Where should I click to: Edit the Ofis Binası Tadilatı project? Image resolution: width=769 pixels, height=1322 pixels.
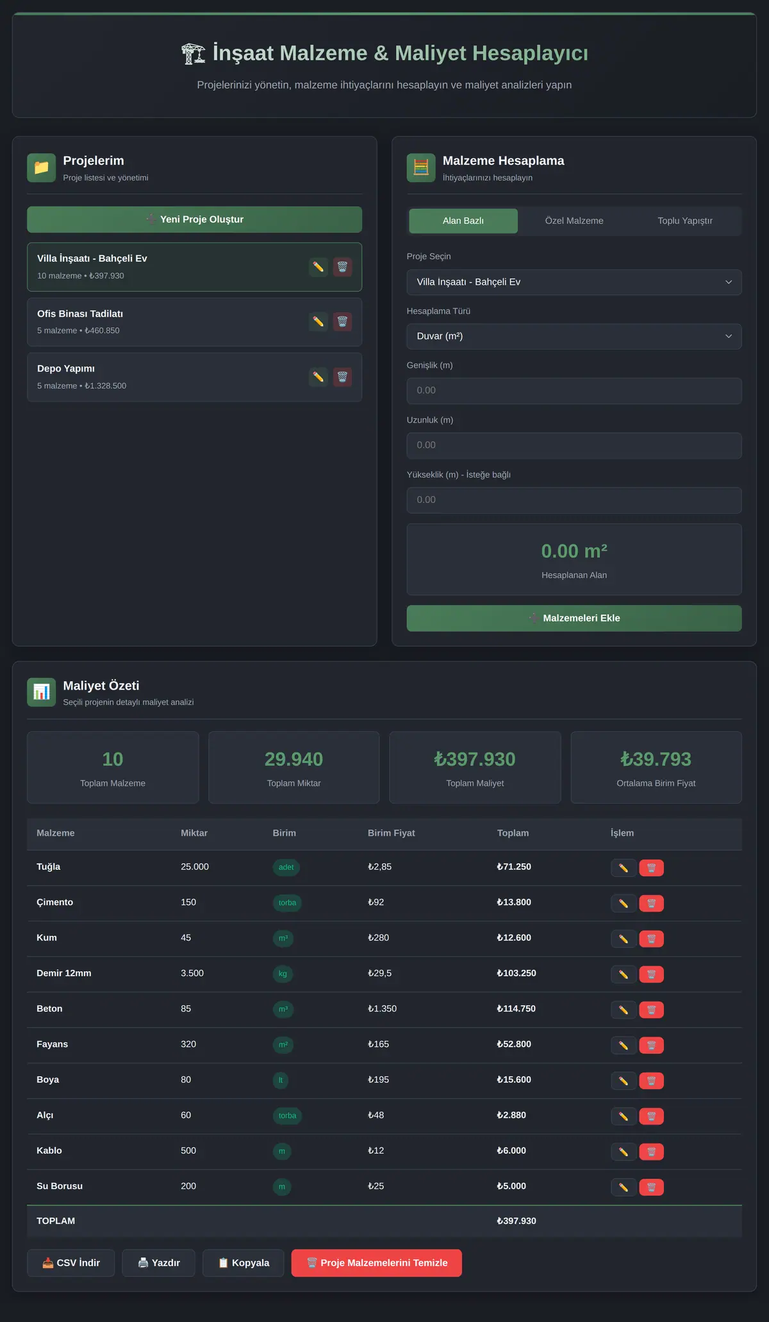pos(318,321)
